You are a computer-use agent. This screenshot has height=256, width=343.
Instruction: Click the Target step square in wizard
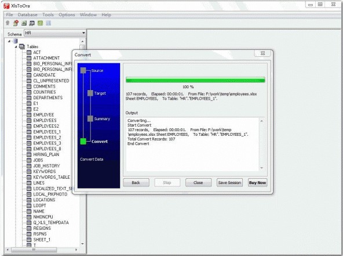coord(90,93)
